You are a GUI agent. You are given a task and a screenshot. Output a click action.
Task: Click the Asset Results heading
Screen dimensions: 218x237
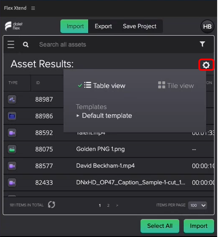pos(42,64)
